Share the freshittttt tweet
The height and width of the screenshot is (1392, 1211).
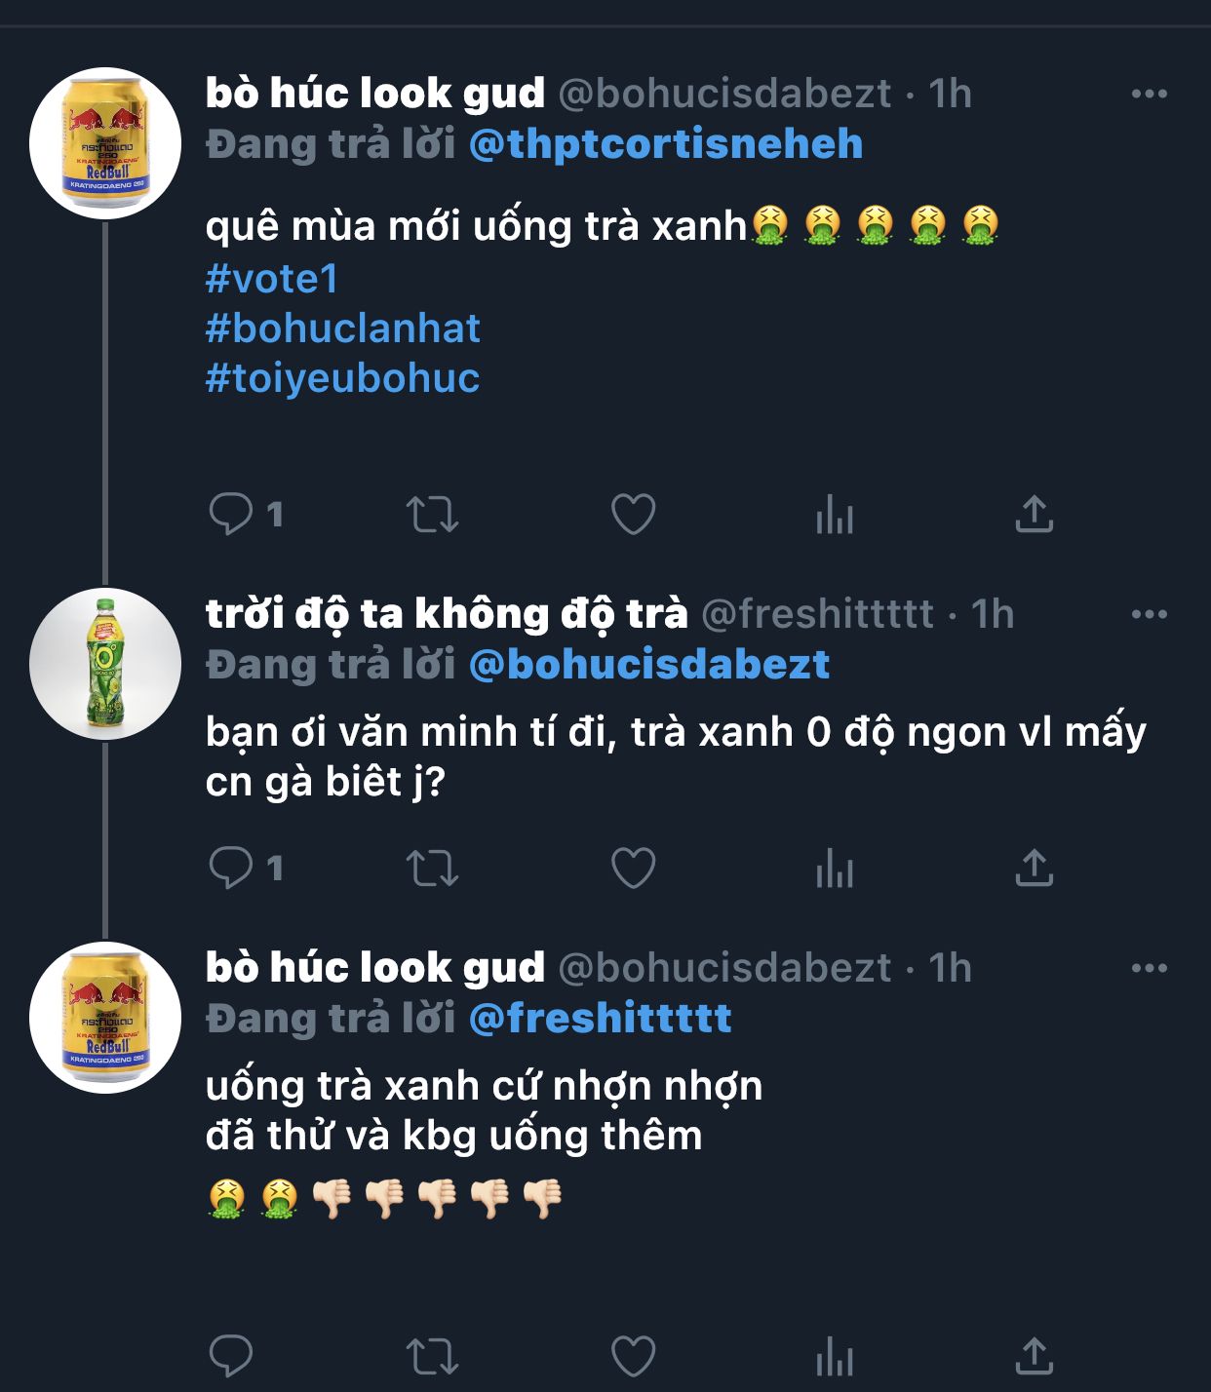(x=1035, y=868)
